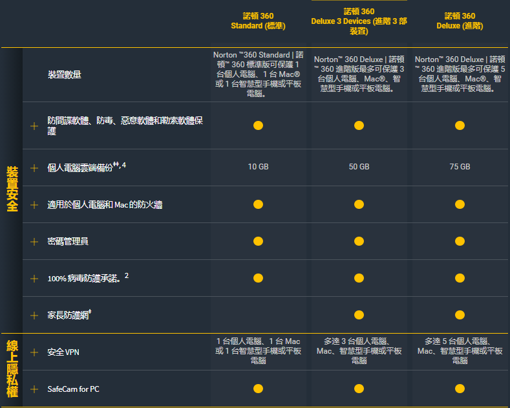Click the 10 GB cloud backup value
510x408 pixels.
pyautogui.click(x=258, y=167)
